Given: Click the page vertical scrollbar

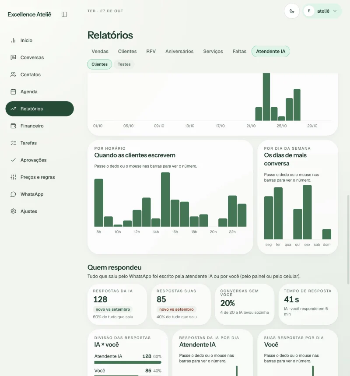Looking at the screenshot, I should click(348, 240).
